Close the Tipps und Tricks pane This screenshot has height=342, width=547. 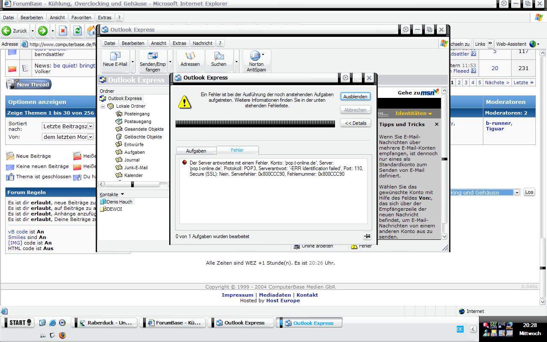pyautogui.click(x=437, y=124)
